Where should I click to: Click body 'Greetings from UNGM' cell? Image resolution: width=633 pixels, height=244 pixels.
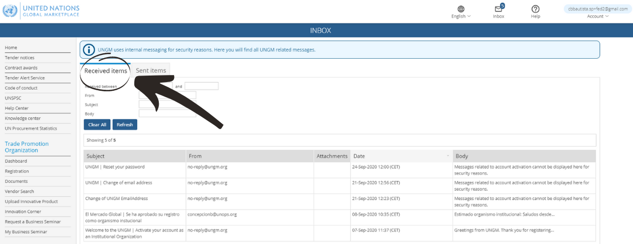tap(524, 233)
